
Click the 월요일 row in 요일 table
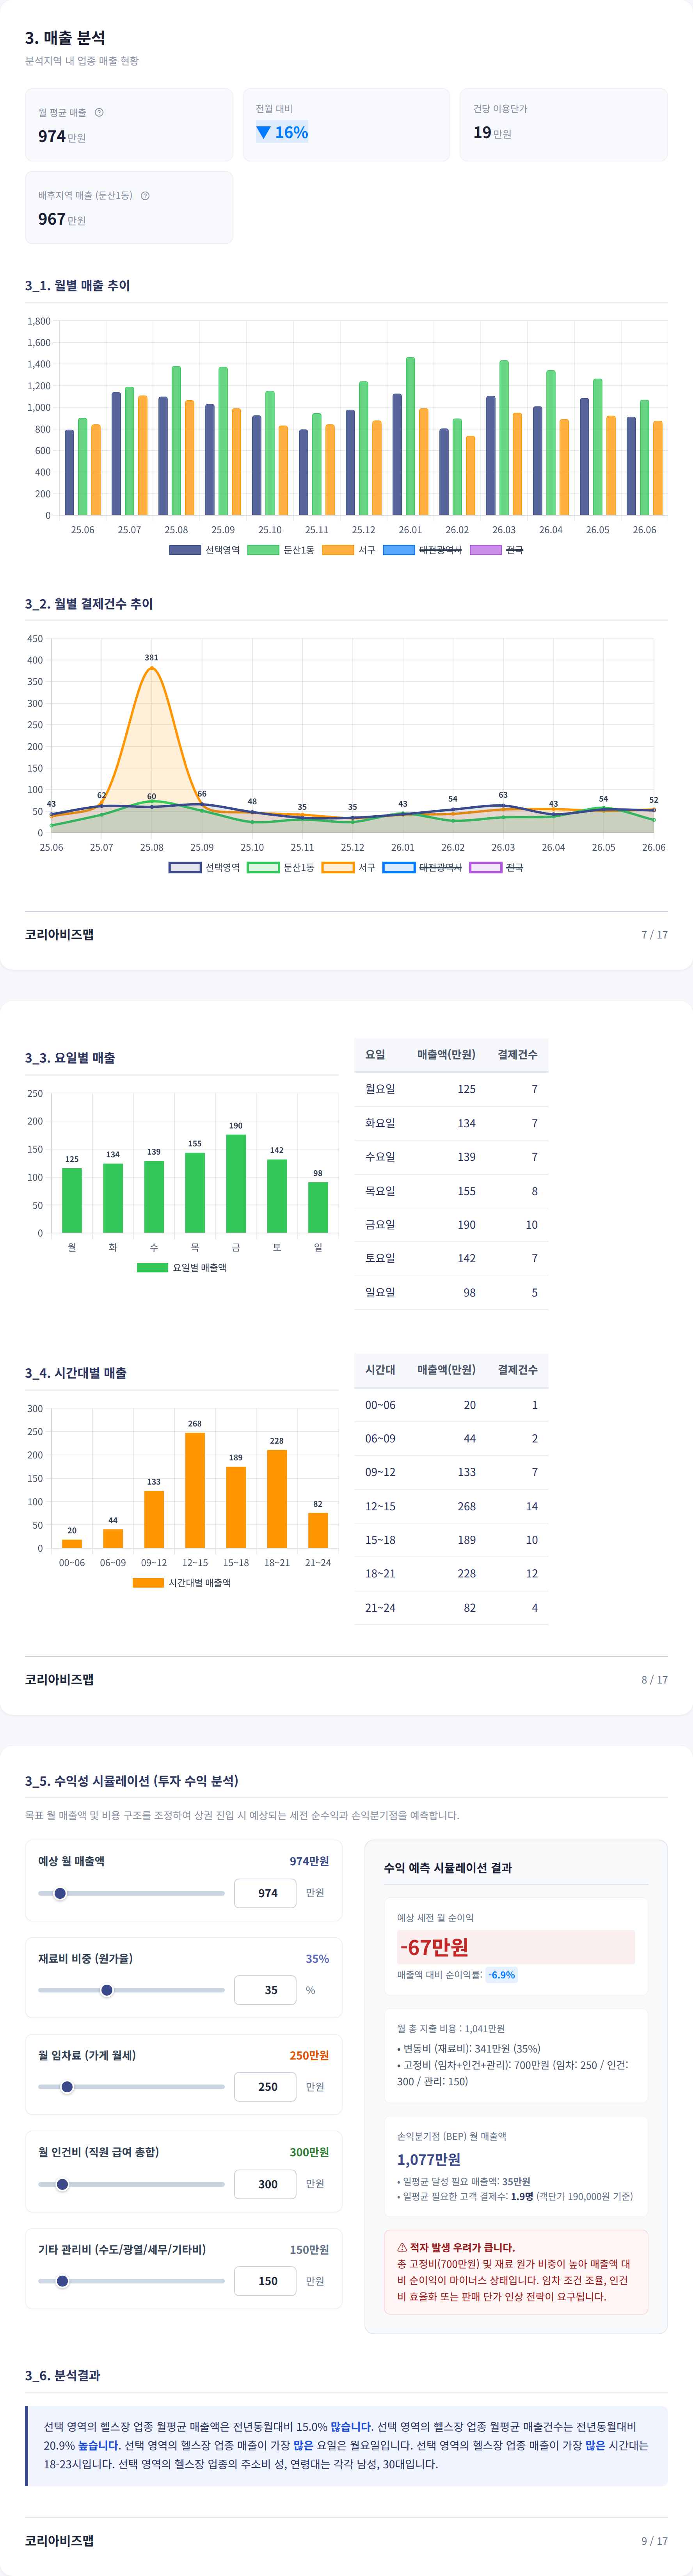(x=451, y=1089)
